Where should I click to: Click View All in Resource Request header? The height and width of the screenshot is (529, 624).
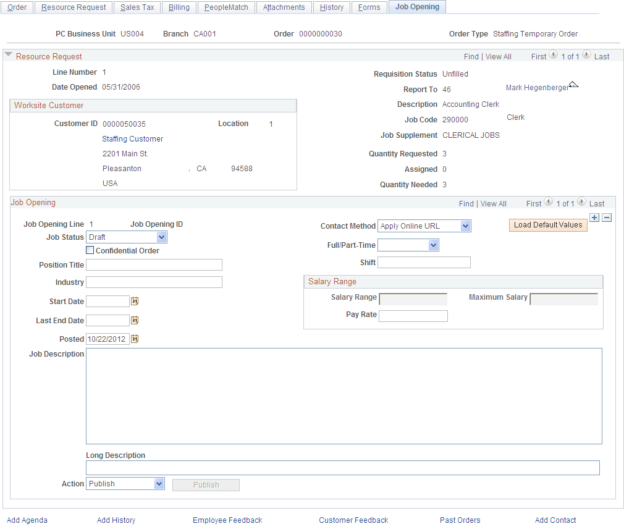point(498,56)
